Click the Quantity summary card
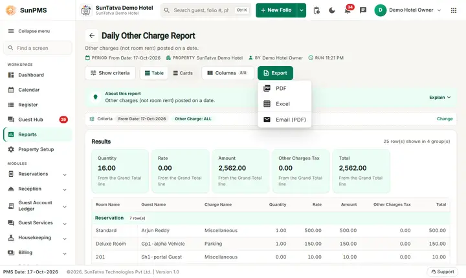This screenshot has height=278, width=466. point(120,171)
